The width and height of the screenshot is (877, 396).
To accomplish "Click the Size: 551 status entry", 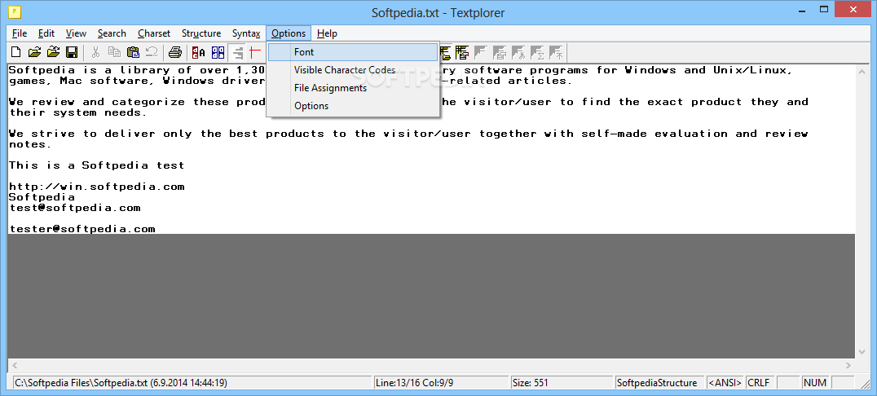I will (x=562, y=383).
